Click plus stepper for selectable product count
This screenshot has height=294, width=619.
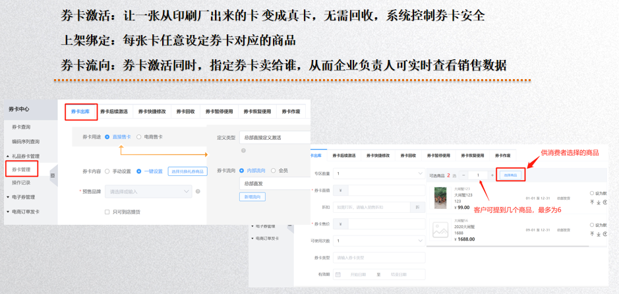[x=492, y=175]
